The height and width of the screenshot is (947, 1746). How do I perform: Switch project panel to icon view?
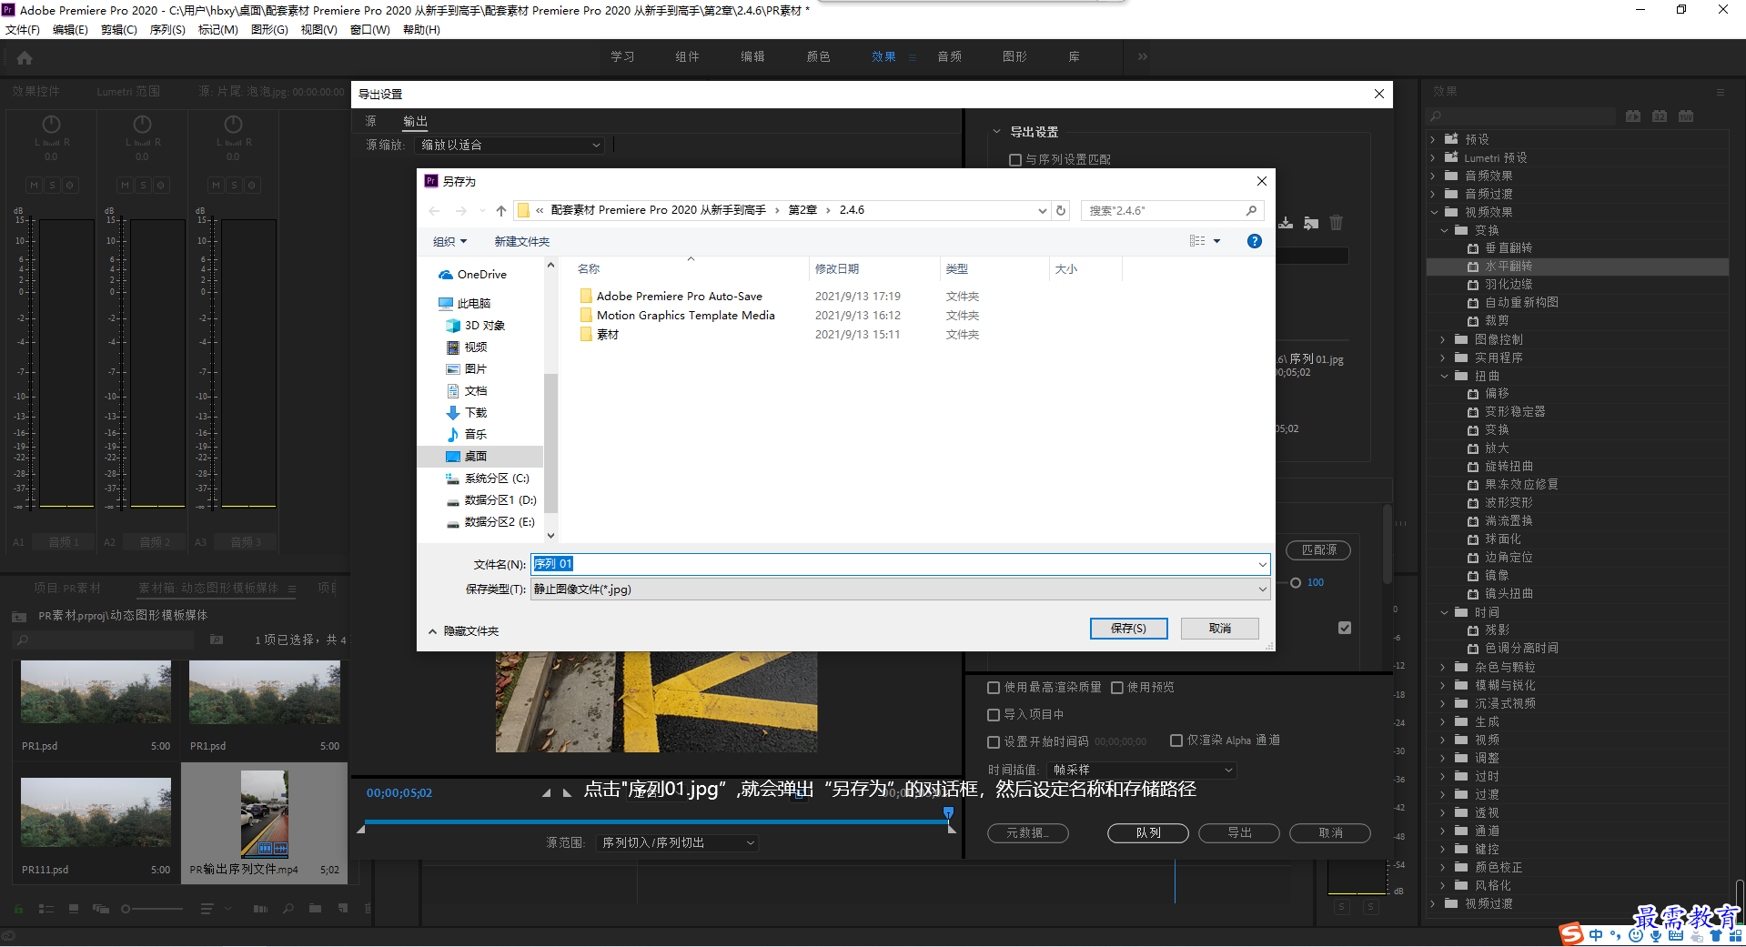click(74, 908)
